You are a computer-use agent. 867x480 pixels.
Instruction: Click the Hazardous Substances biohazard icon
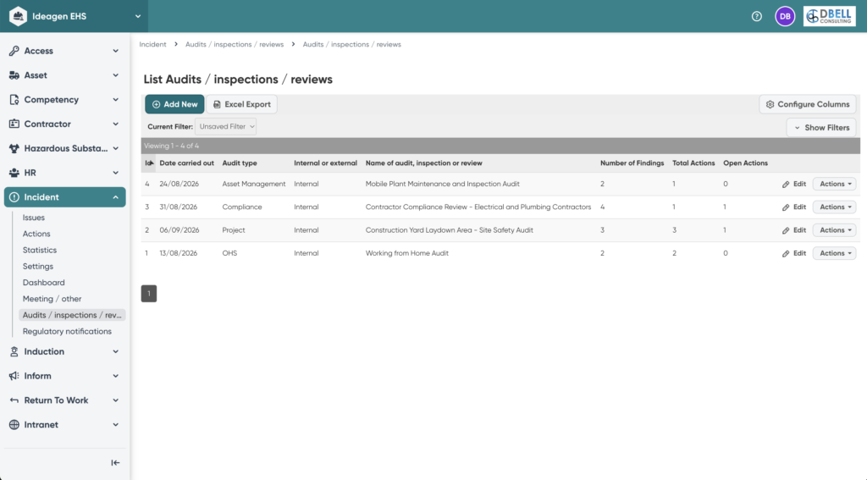coord(14,148)
